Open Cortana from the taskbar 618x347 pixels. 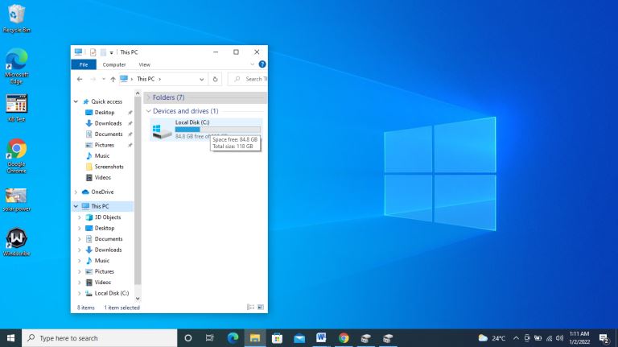click(x=188, y=338)
